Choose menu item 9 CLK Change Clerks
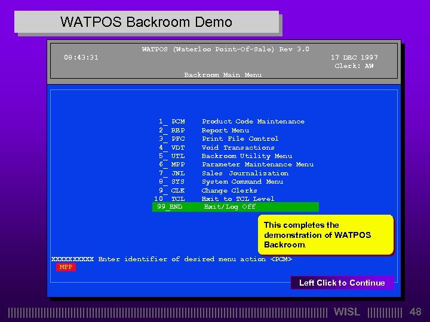 click(x=208, y=191)
